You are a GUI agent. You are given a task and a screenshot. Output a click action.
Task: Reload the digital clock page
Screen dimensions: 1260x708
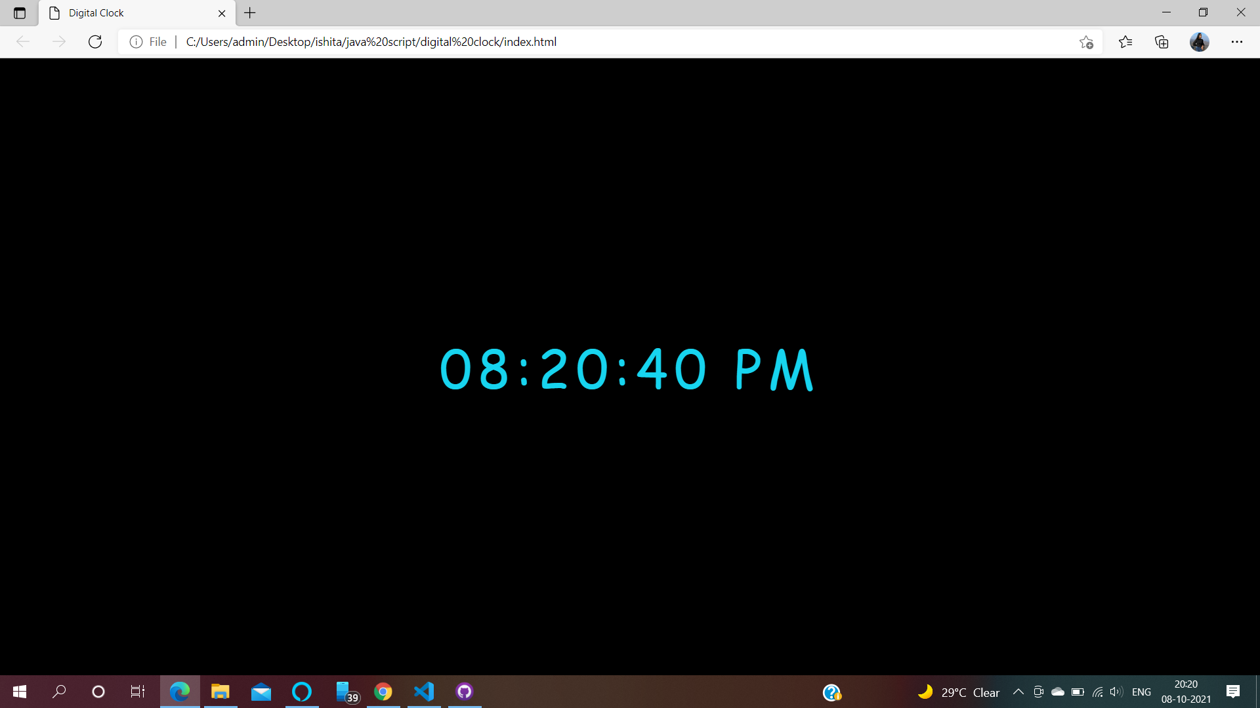coord(95,41)
